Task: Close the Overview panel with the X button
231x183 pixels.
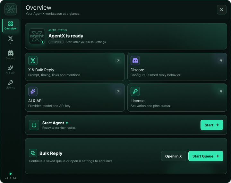Action: (x=222, y=10)
